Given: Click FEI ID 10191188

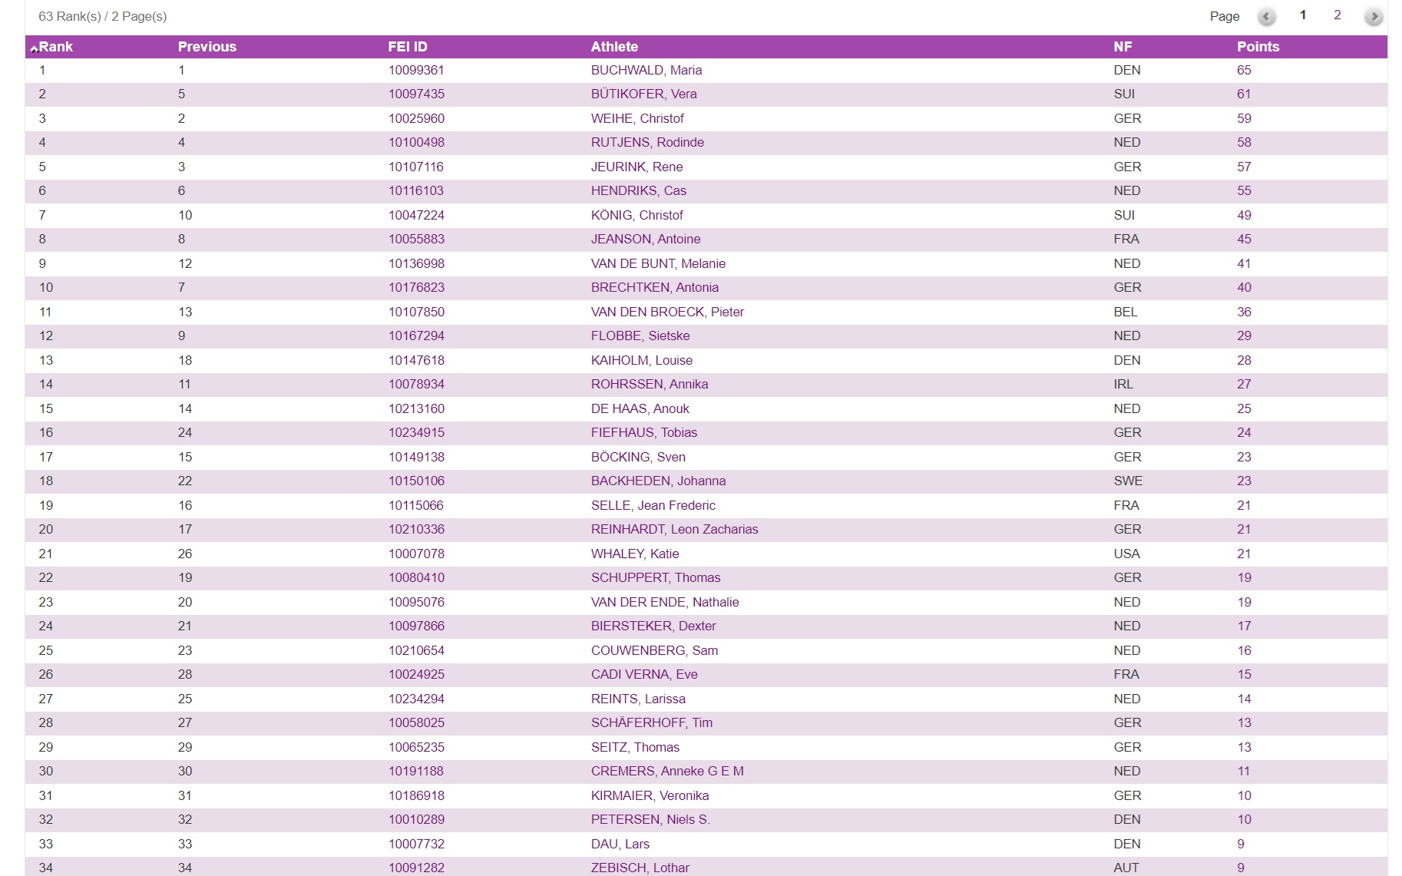Looking at the screenshot, I should click(x=416, y=771).
